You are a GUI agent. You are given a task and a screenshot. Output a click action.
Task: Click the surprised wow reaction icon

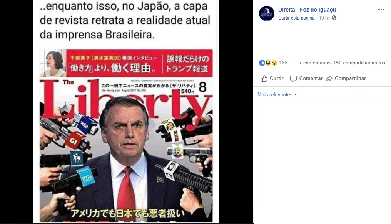click(274, 63)
